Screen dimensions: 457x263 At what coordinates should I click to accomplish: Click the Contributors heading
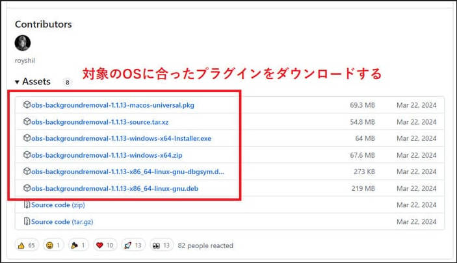point(44,24)
